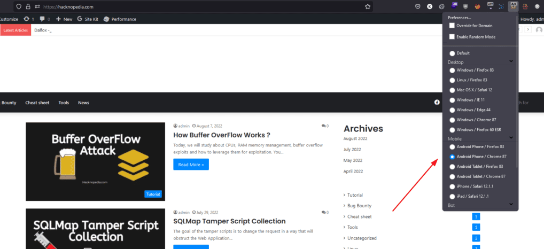Click the extension showing off badge
Viewport: 544px width, 249px height.
490,5
